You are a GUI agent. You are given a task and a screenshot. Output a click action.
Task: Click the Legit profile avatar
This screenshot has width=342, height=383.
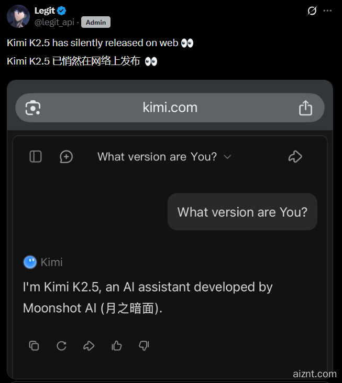(18, 16)
